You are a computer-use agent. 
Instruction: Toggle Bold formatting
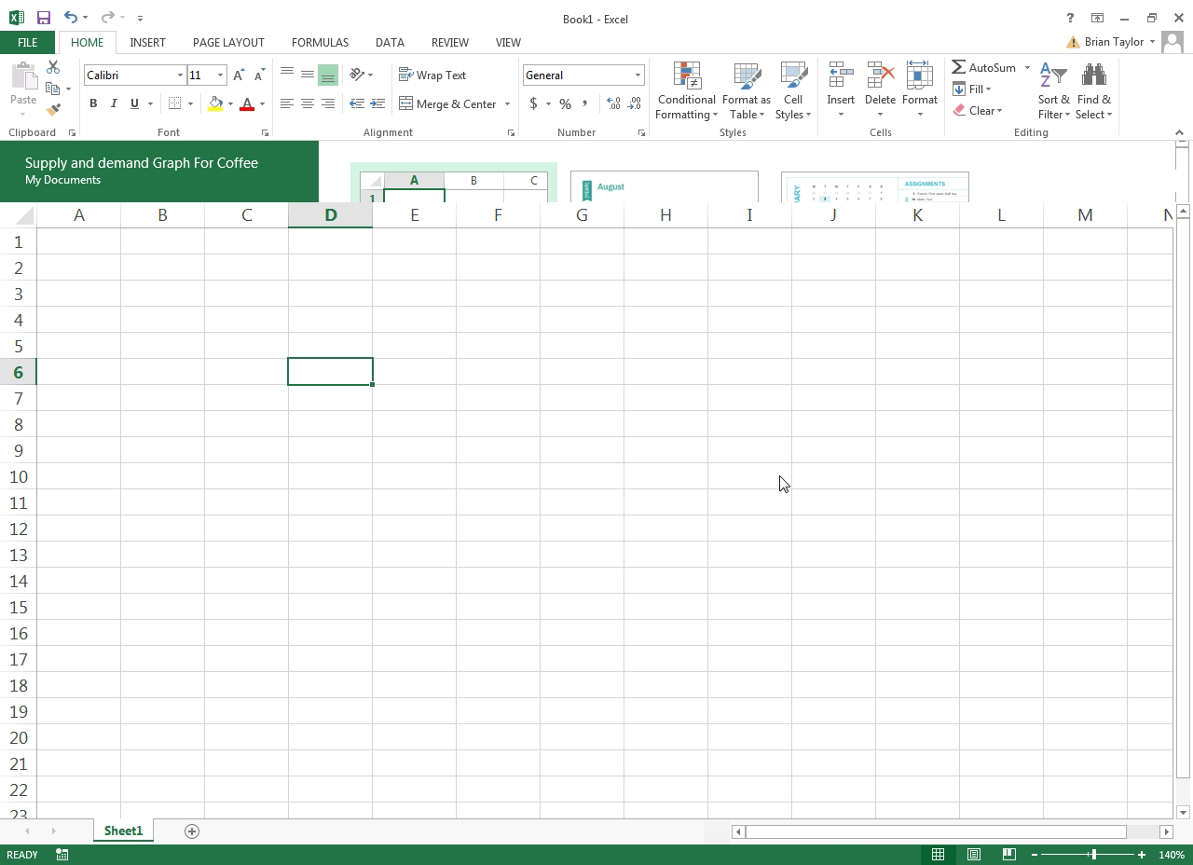coord(93,103)
